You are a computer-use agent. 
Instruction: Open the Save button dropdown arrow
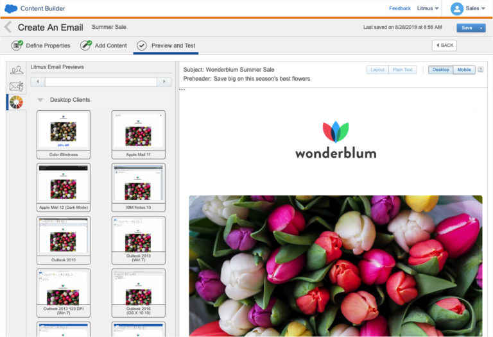click(481, 28)
